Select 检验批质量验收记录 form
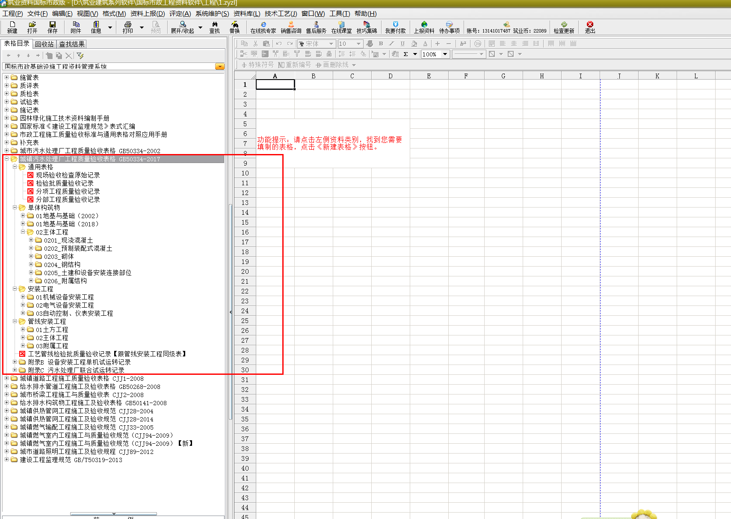This screenshot has height=519, width=731. 65,183
